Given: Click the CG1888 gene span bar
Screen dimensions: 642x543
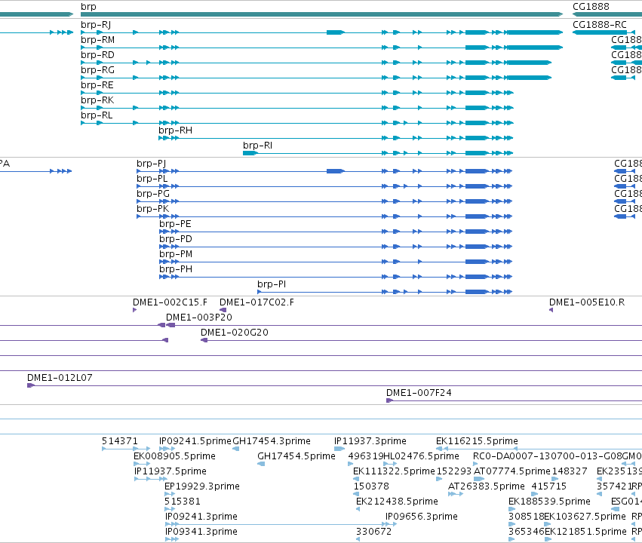Looking at the screenshot, I should (607, 14).
